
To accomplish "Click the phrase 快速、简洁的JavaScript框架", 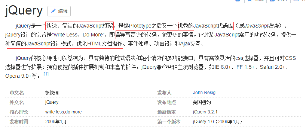I will click(79, 25).
